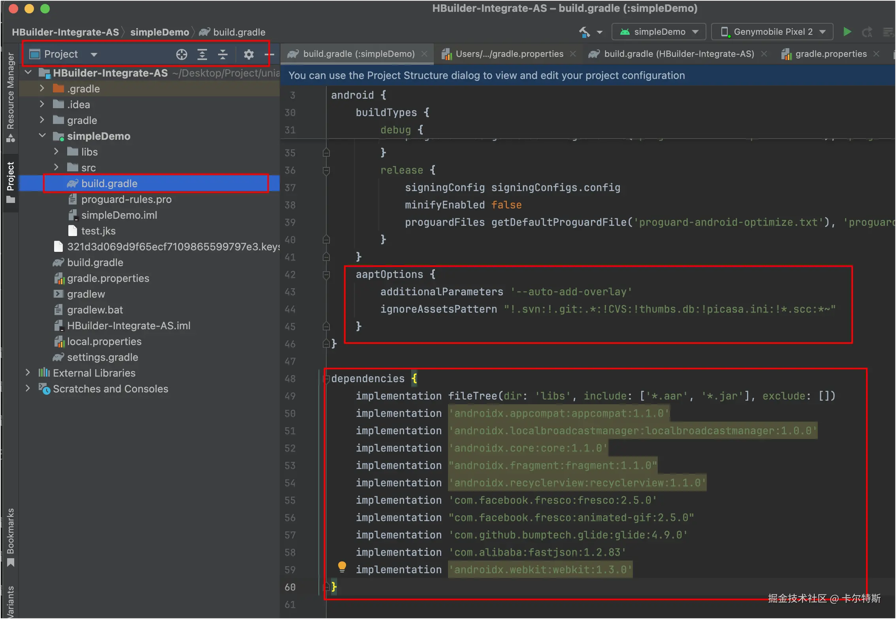Hide the Project panel with minus icon

269,54
